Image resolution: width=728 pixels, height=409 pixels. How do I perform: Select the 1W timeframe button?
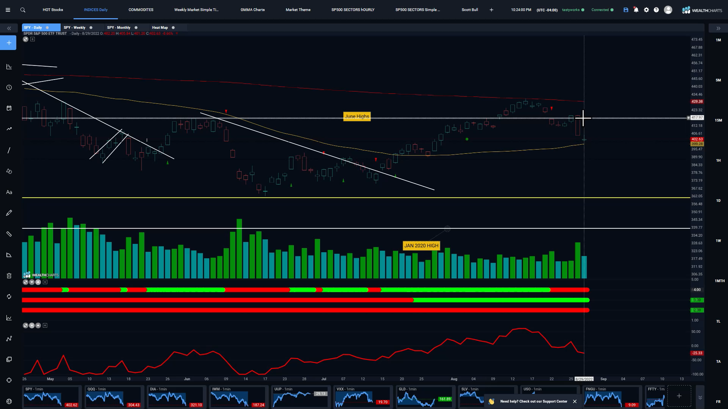point(718,241)
